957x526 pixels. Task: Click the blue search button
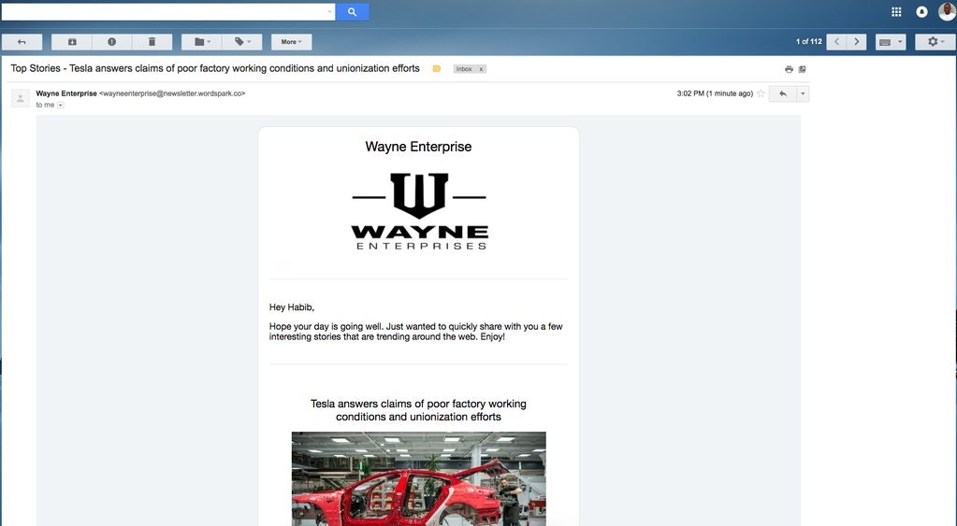tap(352, 11)
